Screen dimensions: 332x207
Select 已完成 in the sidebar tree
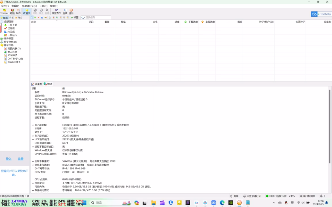(10, 28)
